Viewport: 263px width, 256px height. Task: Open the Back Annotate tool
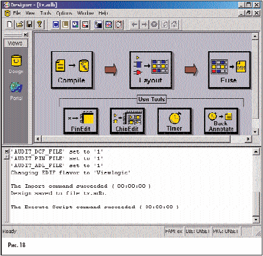221,121
